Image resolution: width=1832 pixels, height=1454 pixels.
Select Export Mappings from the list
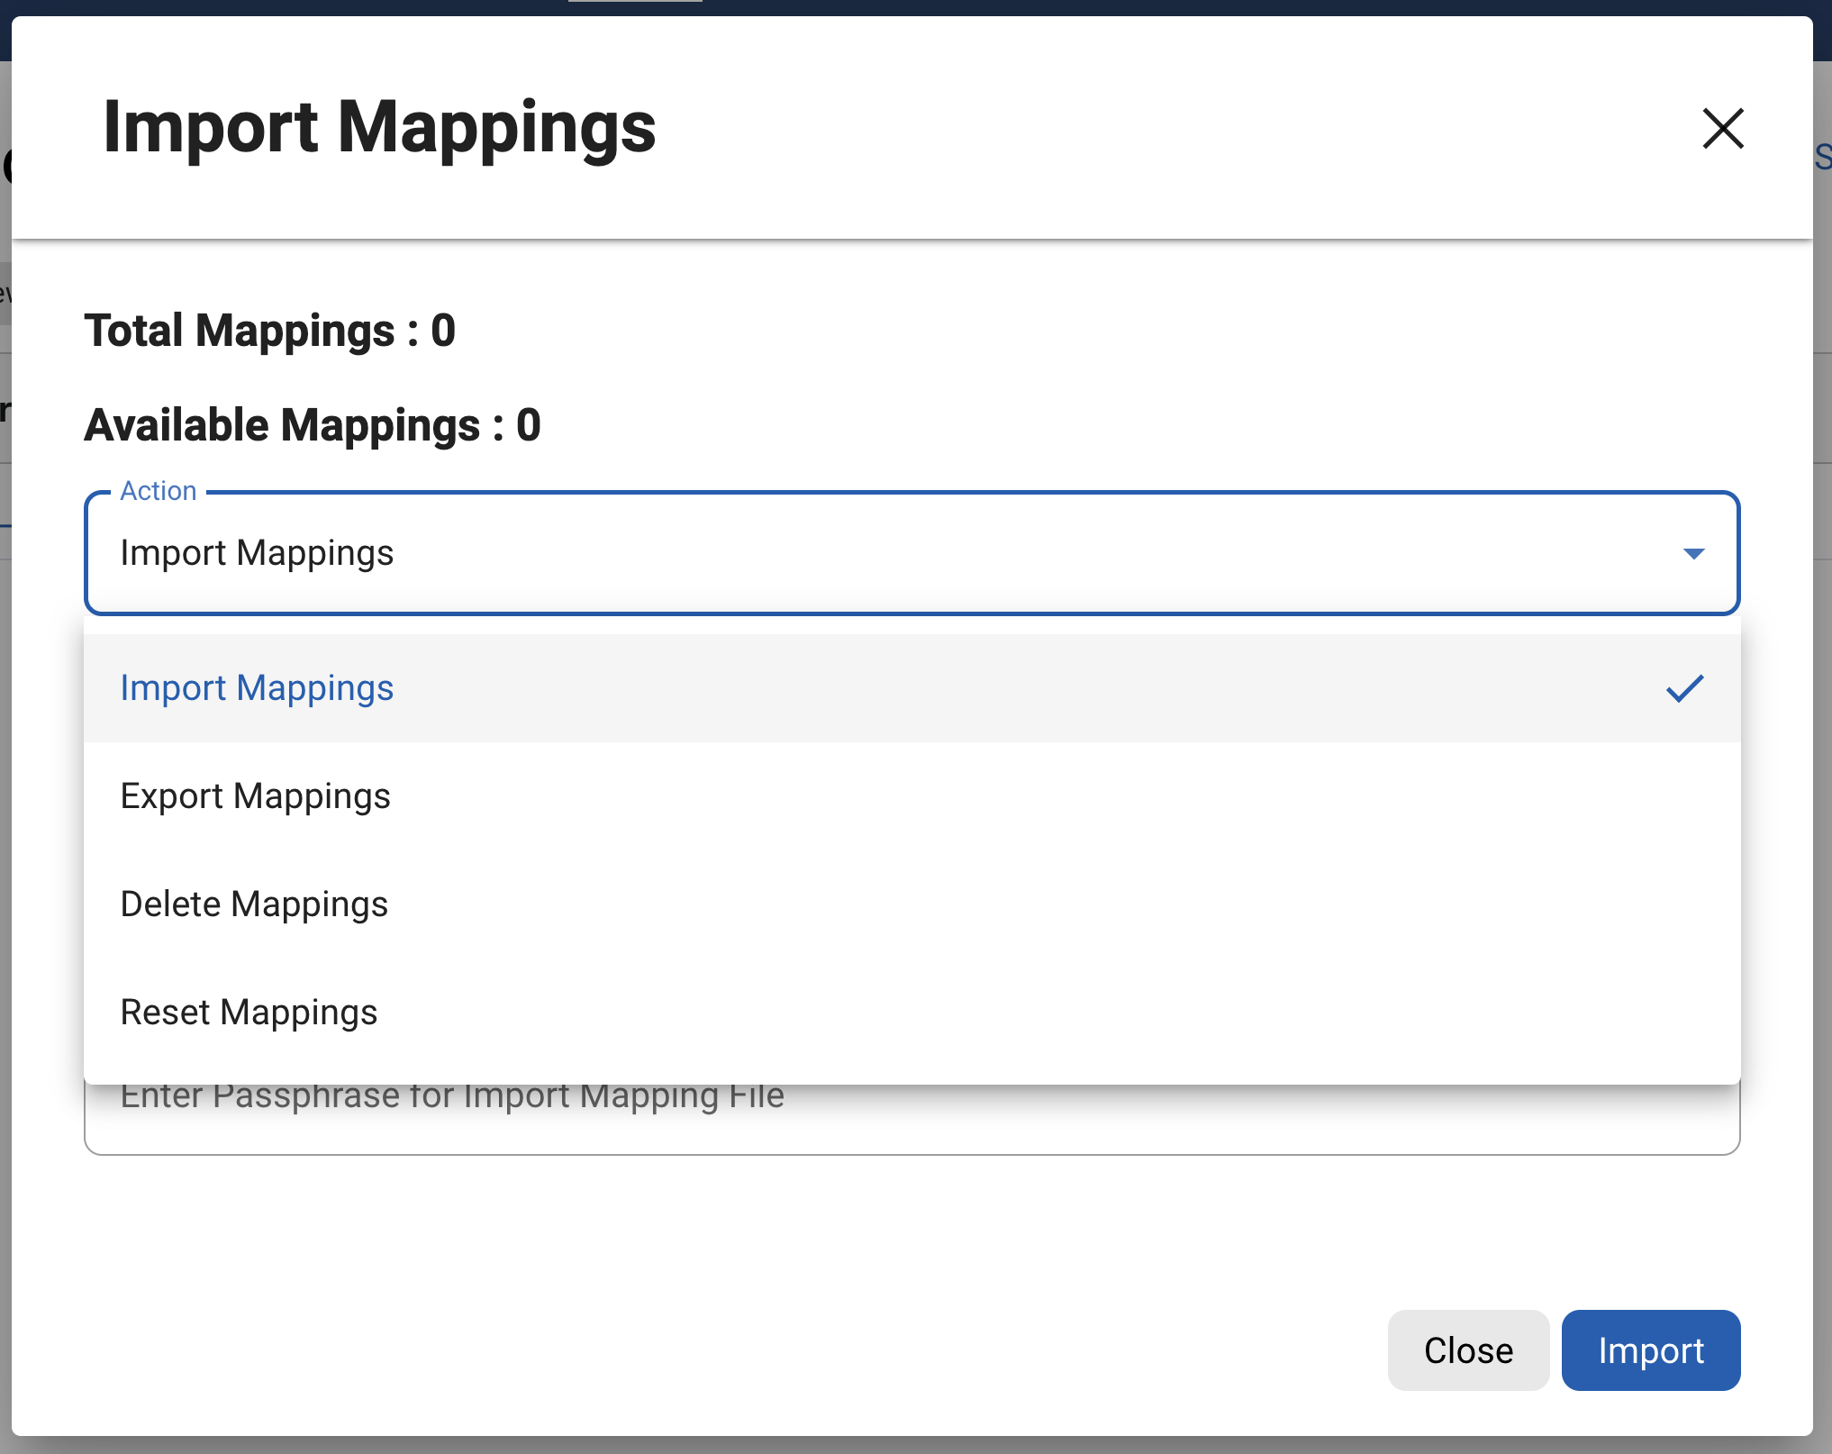[x=255, y=795]
